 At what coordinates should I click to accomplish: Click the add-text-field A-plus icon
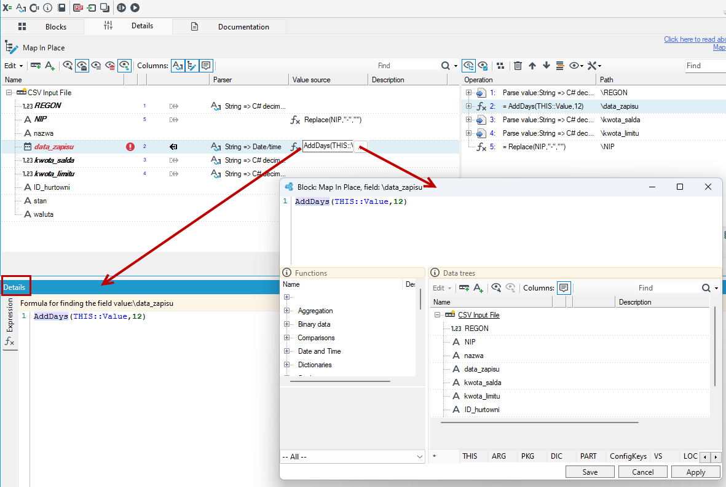50,66
